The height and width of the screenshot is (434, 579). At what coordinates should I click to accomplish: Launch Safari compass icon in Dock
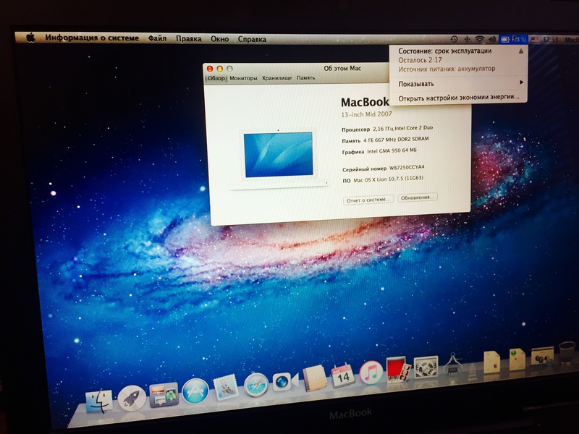[x=256, y=384]
